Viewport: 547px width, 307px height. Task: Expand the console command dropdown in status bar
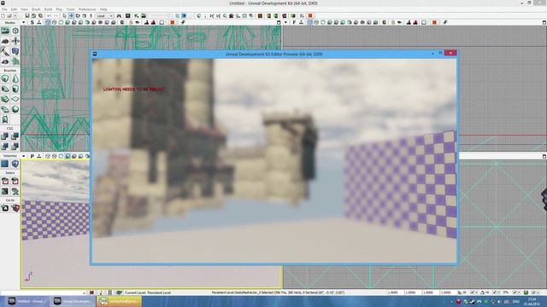tap(84, 293)
